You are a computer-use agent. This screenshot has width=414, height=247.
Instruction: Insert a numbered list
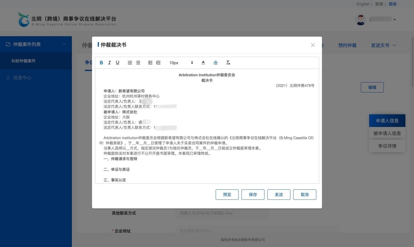[x=130, y=63]
